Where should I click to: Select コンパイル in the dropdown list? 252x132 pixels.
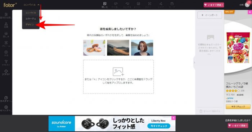[x=31, y=13]
